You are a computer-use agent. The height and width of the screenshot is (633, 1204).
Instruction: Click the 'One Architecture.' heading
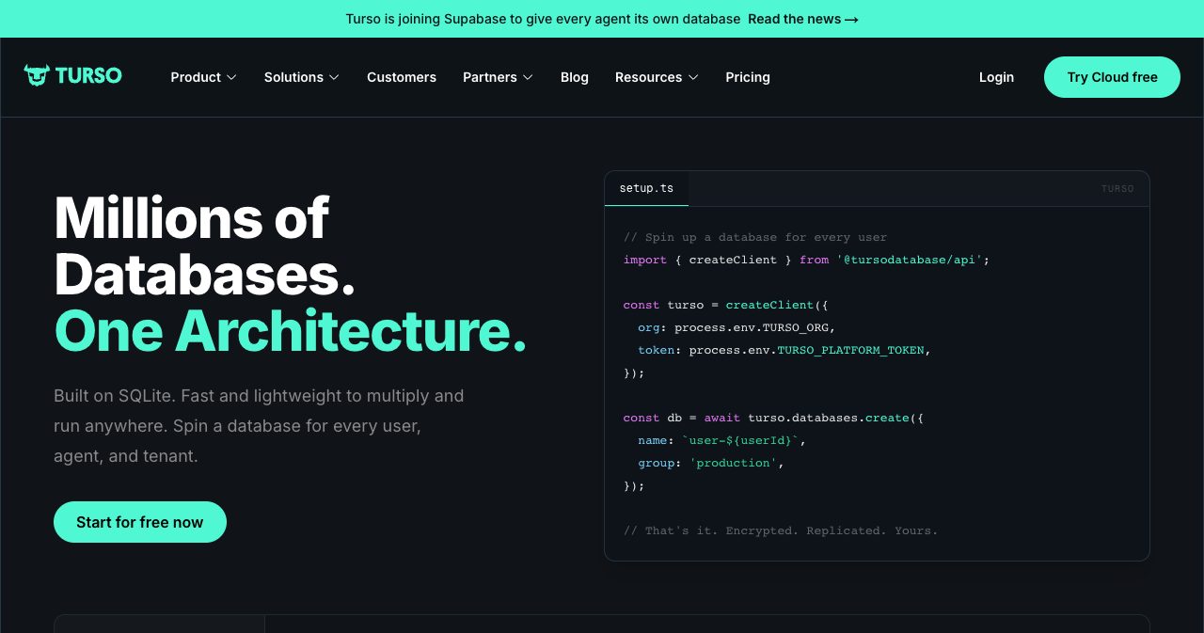(291, 331)
